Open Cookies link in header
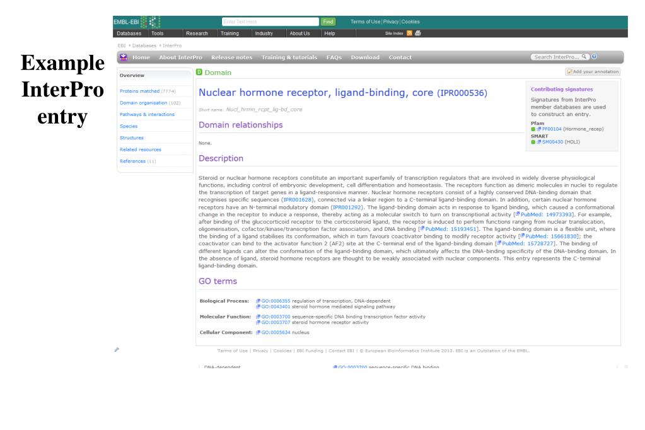Image resolution: width=645 pixels, height=430 pixels. pyautogui.click(x=410, y=22)
